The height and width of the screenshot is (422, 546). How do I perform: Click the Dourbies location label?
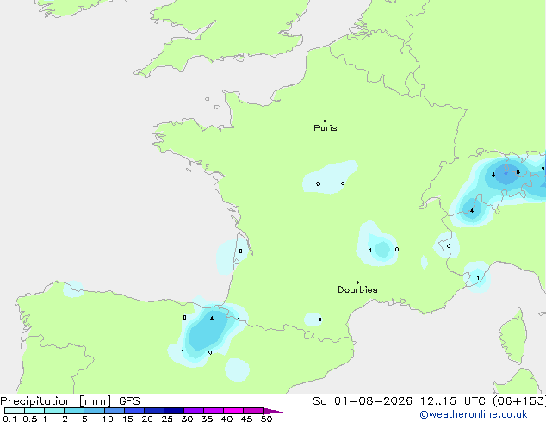[357, 289]
